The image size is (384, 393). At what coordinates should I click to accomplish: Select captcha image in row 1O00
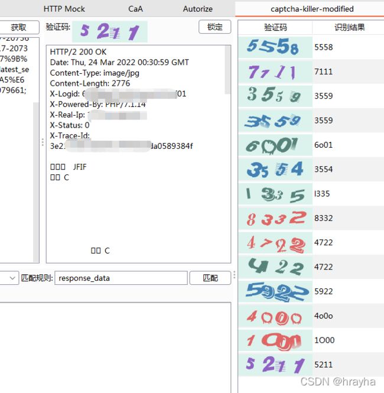(x=275, y=340)
